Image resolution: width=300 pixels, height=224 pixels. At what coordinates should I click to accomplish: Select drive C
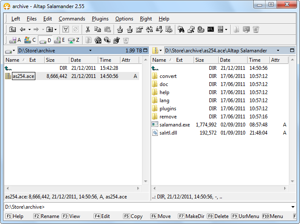(30, 40)
